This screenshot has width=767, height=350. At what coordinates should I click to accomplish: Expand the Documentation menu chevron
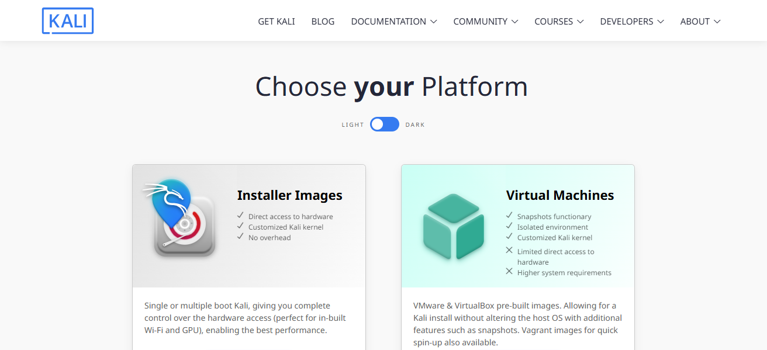pos(434,22)
